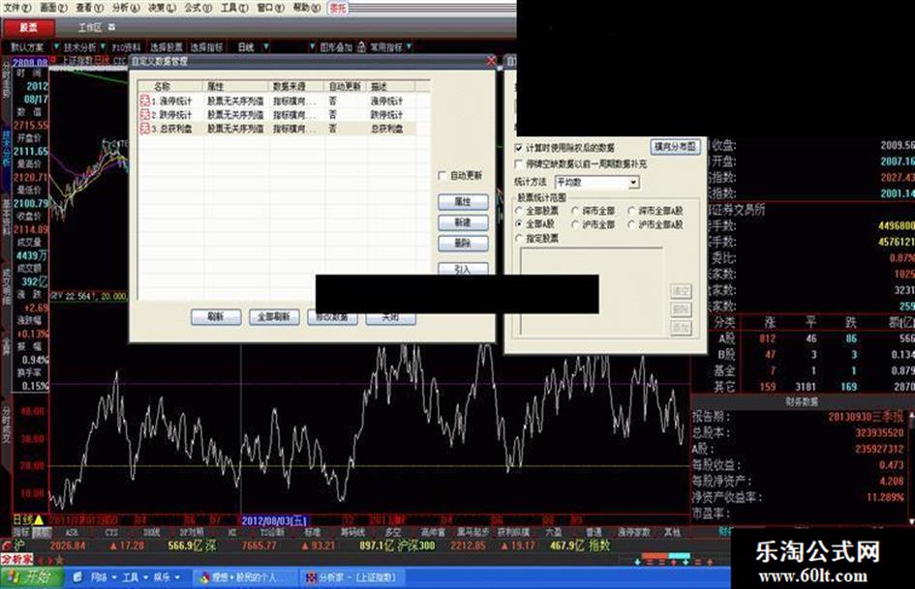Open the 查看 menu
This screenshot has width=915, height=589.
(89, 8)
